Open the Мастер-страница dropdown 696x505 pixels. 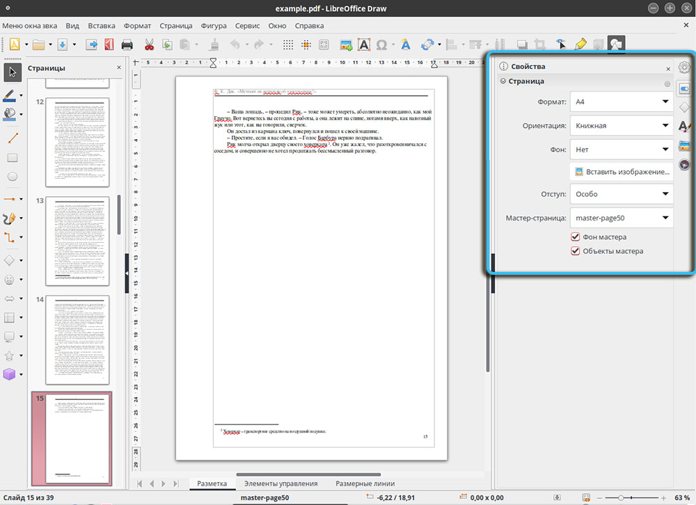pyautogui.click(x=621, y=218)
